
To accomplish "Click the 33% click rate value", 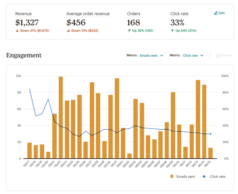I will 177,23.
